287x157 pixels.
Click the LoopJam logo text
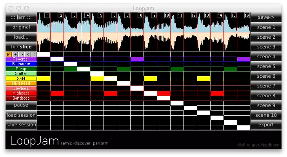coord(35,141)
